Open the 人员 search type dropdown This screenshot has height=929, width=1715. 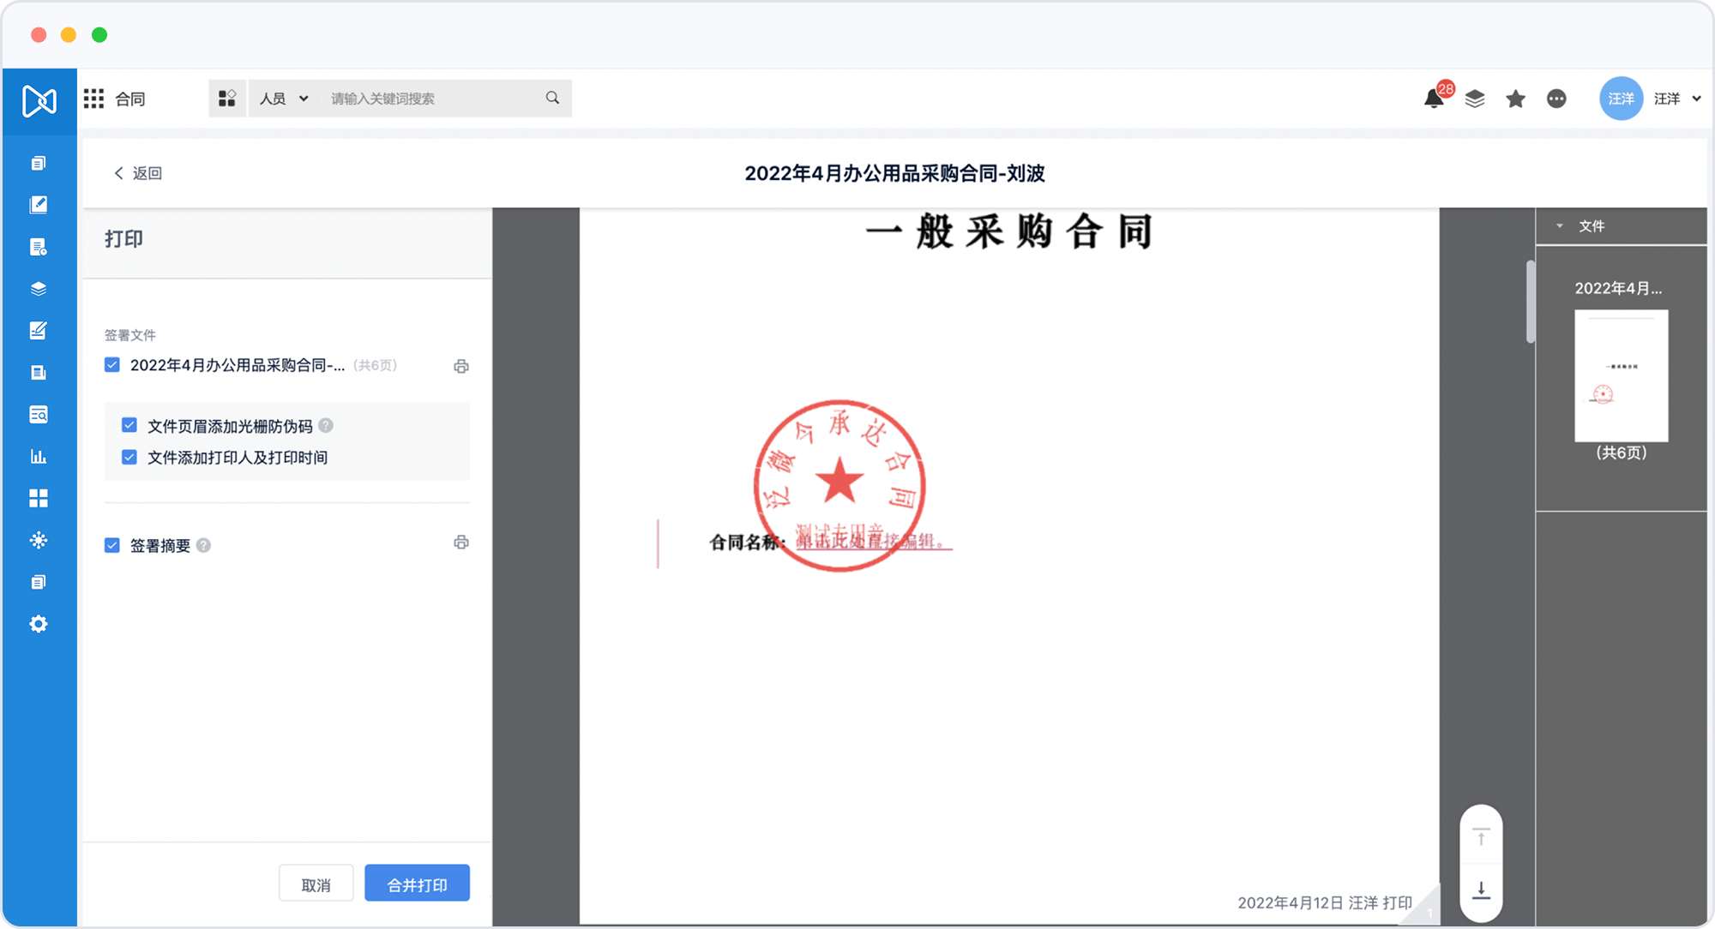point(284,99)
